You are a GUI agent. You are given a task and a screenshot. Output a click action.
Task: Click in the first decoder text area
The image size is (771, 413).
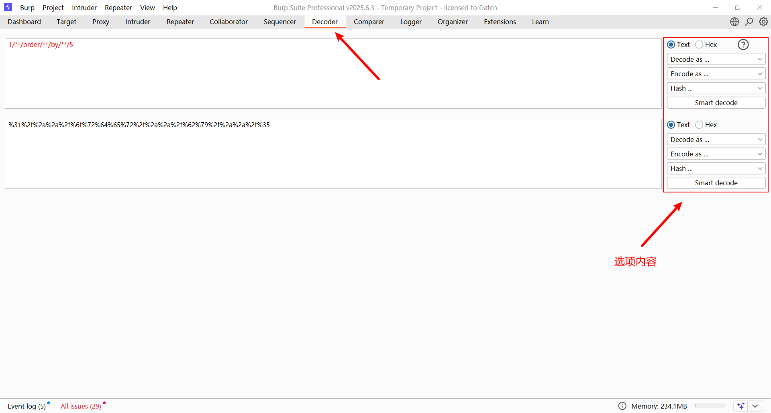pos(333,73)
